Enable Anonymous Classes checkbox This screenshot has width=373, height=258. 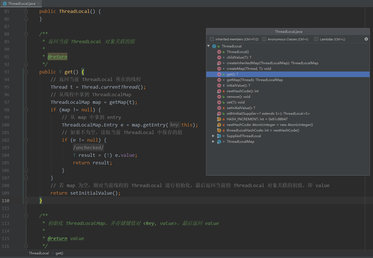point(264,39)
